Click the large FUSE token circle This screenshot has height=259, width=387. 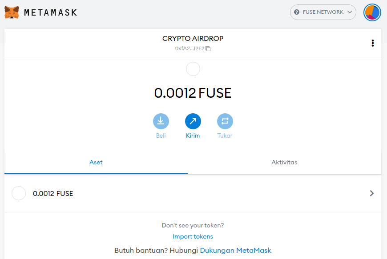(193, 69)
